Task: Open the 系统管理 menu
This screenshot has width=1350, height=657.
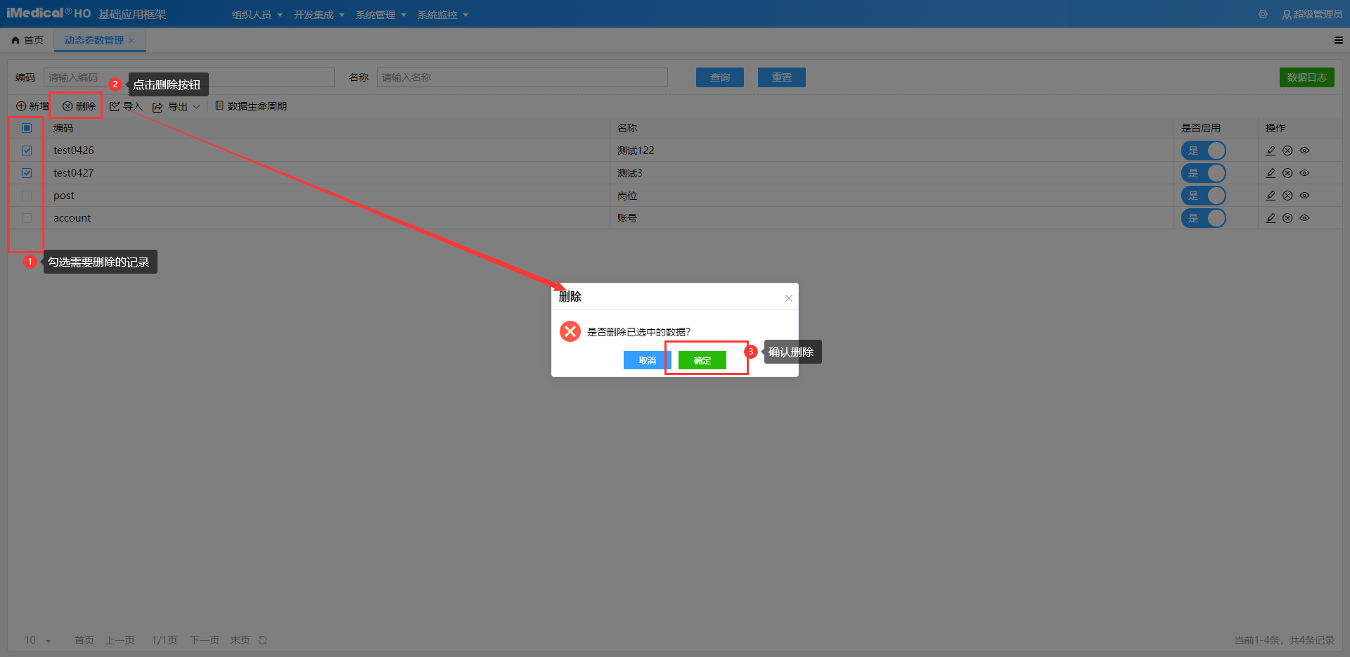Action: [380, 15]
